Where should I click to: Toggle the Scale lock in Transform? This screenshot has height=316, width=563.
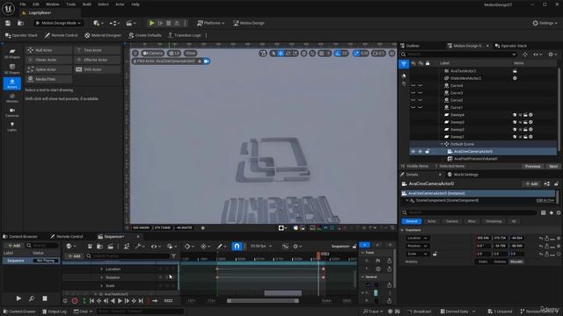click(x=435, y=254)
